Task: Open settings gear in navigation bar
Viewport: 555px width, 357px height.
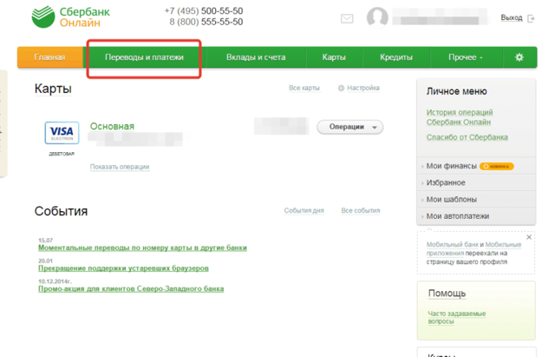Action: 519,57
